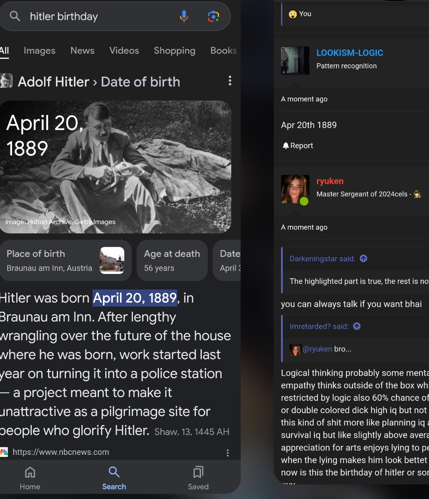The height and width of the screenshot is (499, 429).
Task: Open ryuken's avatar image
Action: click(295, 189)
